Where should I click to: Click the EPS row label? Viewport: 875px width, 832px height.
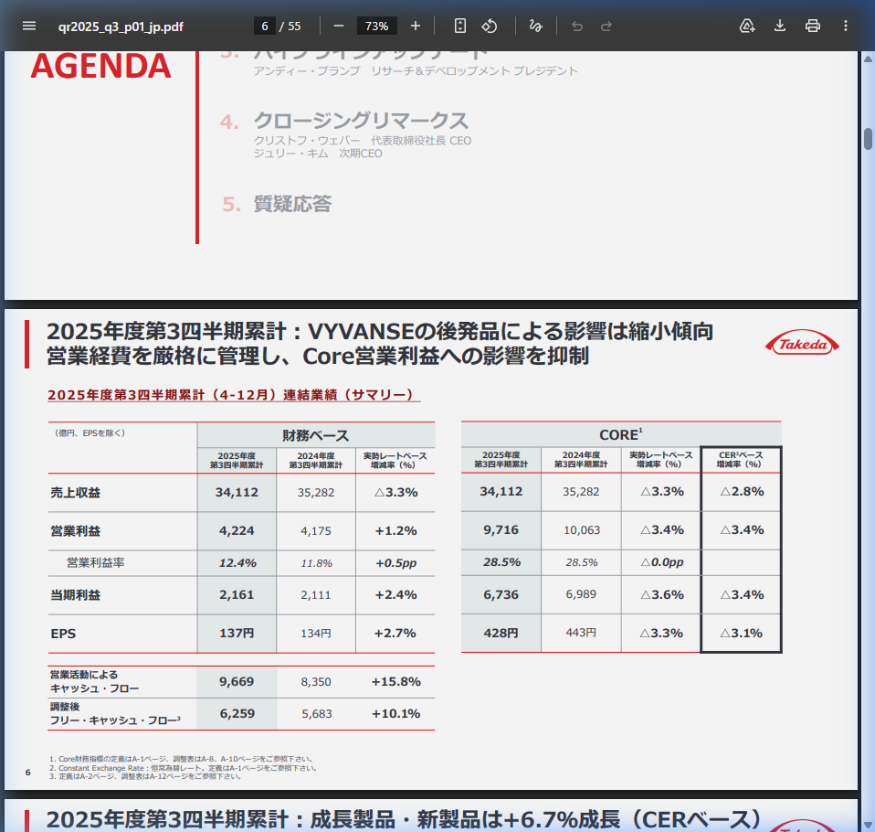(63, 634)
